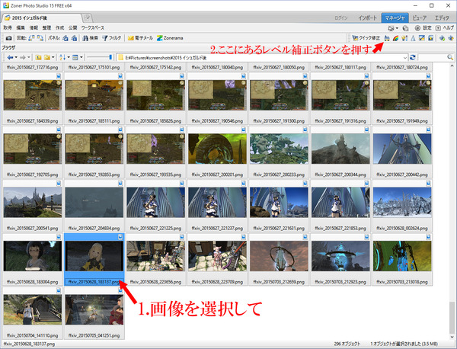This screenshot has height=349, width=457.
Task: Go up one folder level icon
Action: [x=38, y=57]
